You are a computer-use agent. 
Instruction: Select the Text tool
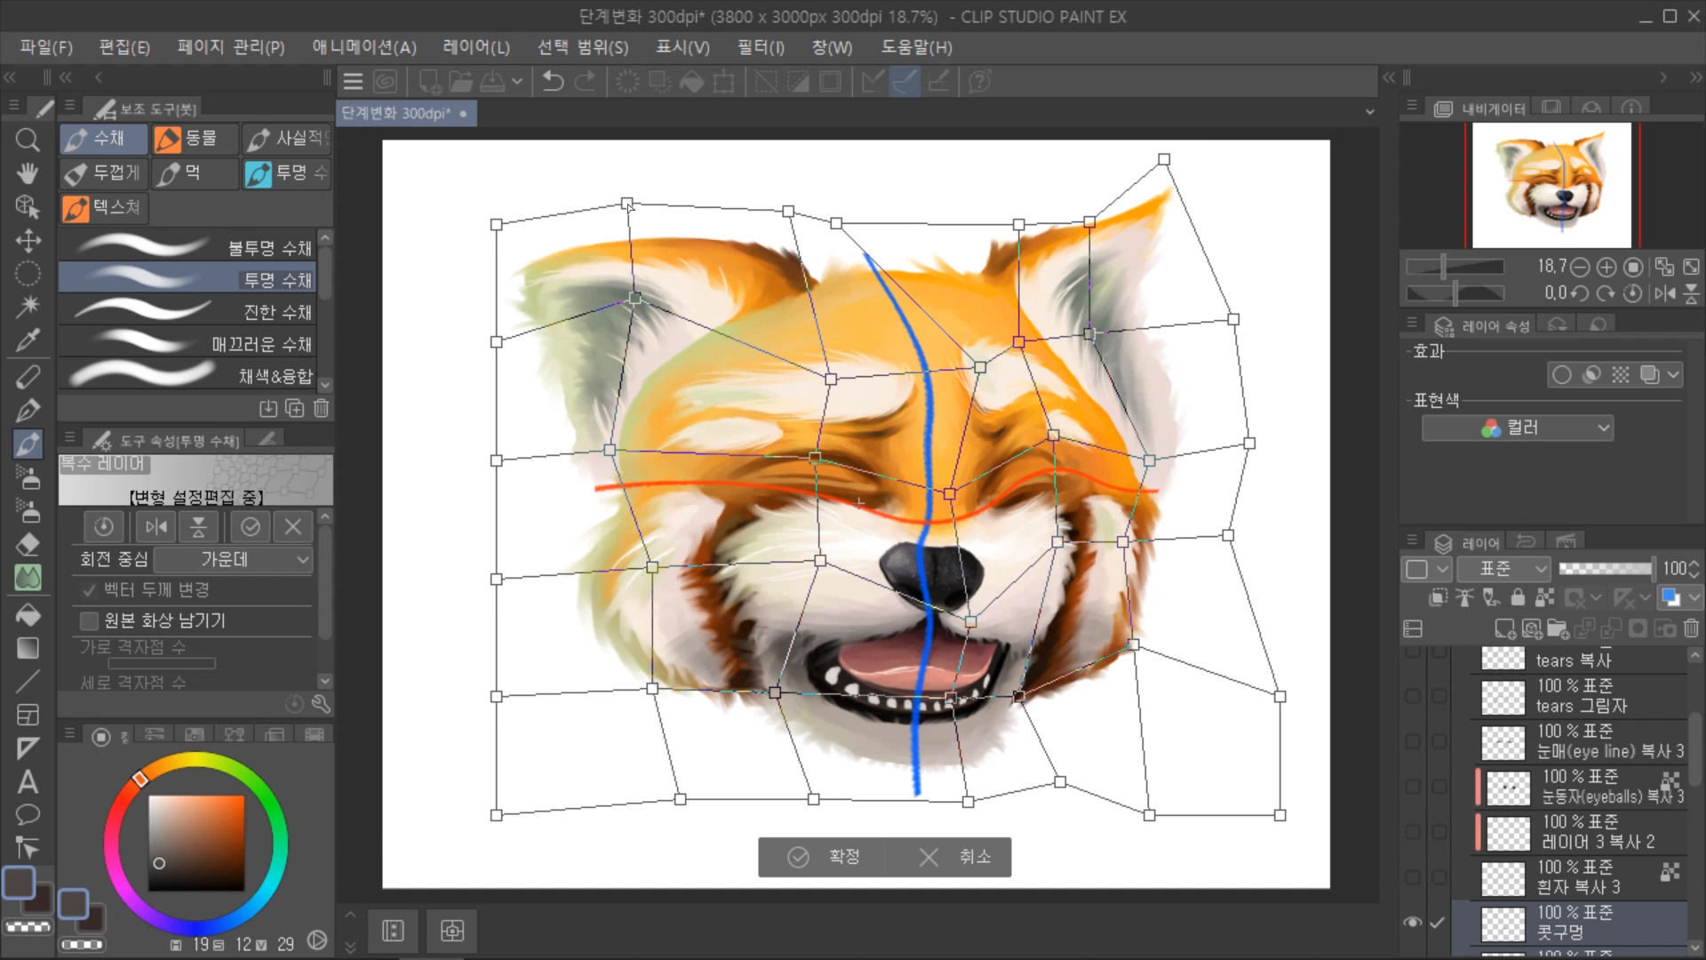(28, 781)
